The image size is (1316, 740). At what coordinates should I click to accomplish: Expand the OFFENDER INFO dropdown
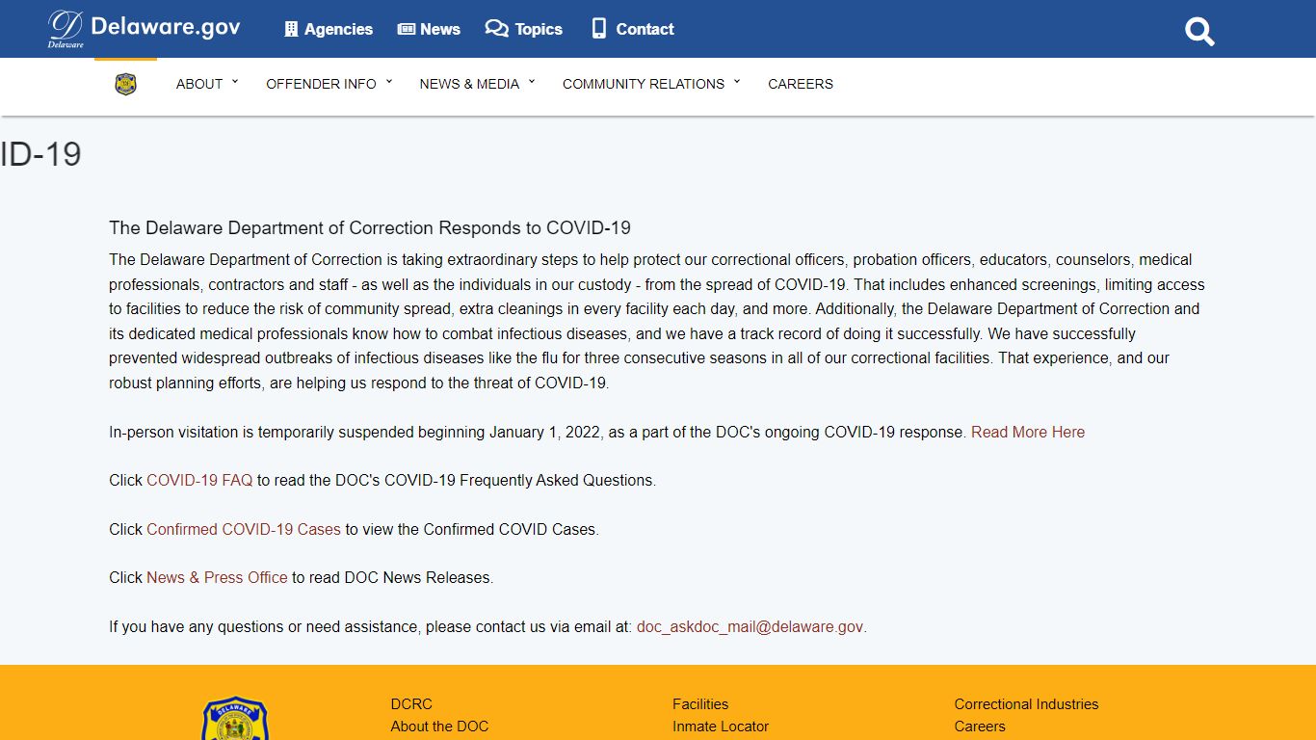click(329, 84)
